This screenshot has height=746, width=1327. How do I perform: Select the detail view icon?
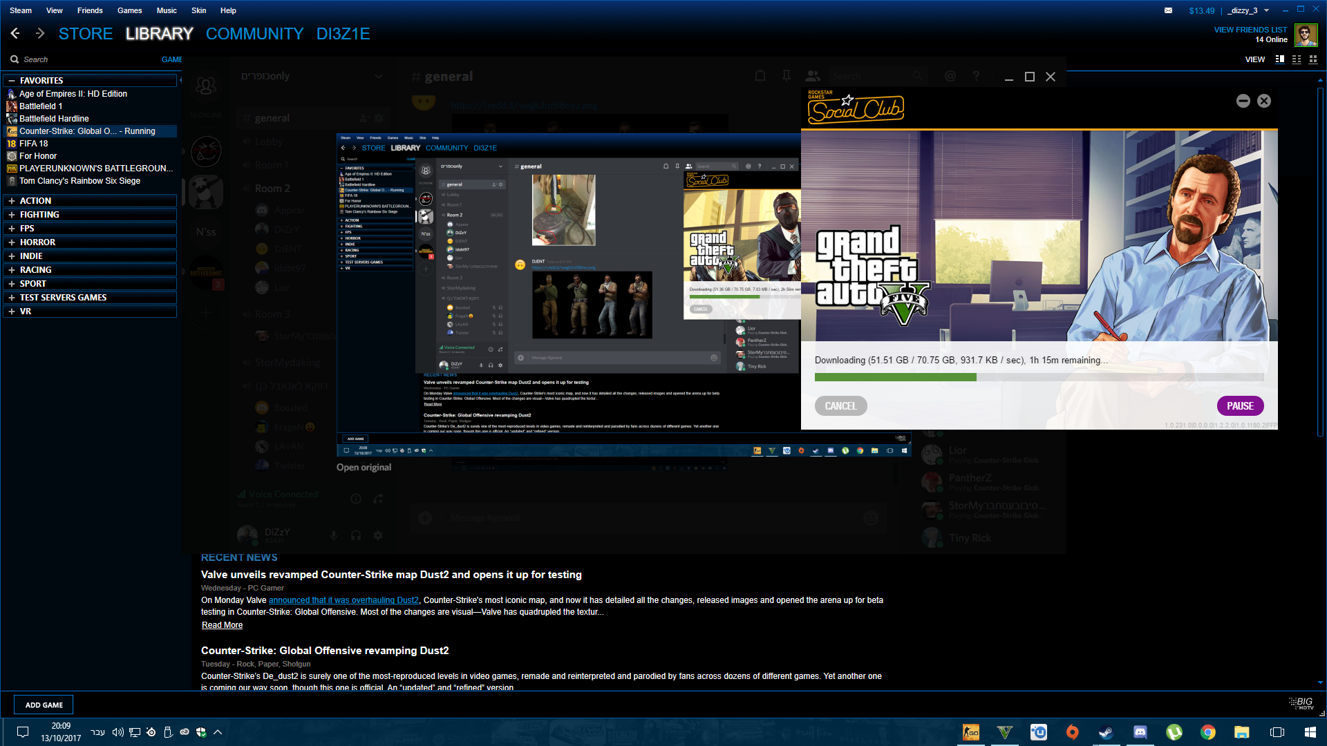point(1280,59)
